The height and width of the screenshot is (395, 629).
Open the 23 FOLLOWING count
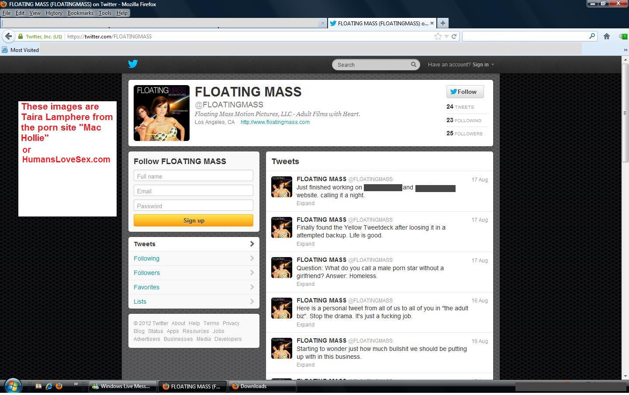point(464,120)
